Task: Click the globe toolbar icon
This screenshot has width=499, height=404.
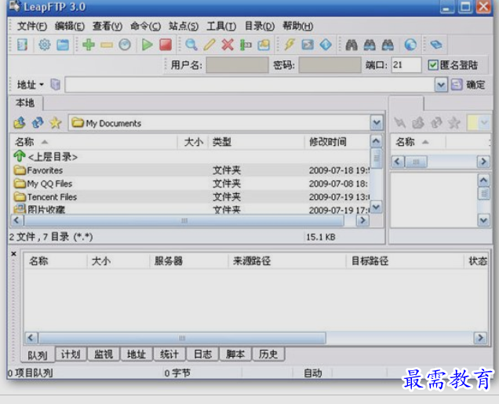Action: (410, 45)
